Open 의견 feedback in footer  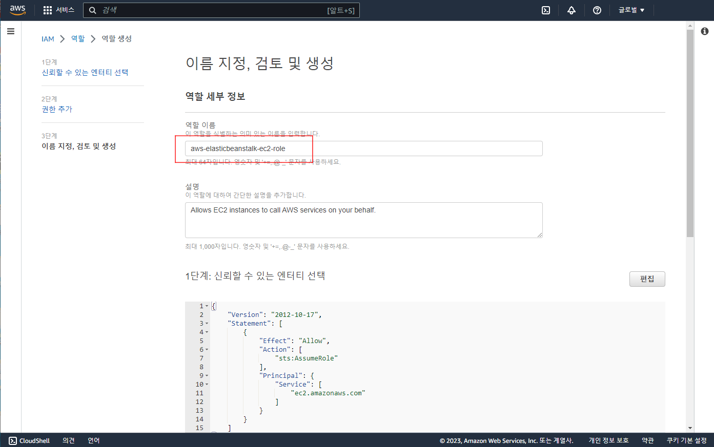pyautogui.click(x=69, y=440)
